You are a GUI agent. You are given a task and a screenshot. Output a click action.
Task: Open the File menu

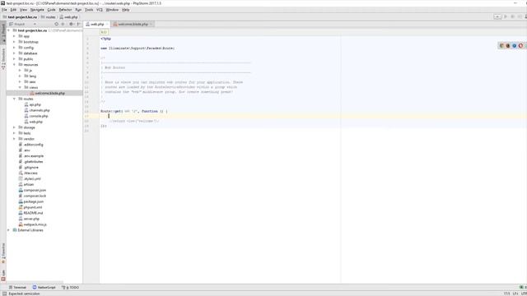[x=4, y=10]
